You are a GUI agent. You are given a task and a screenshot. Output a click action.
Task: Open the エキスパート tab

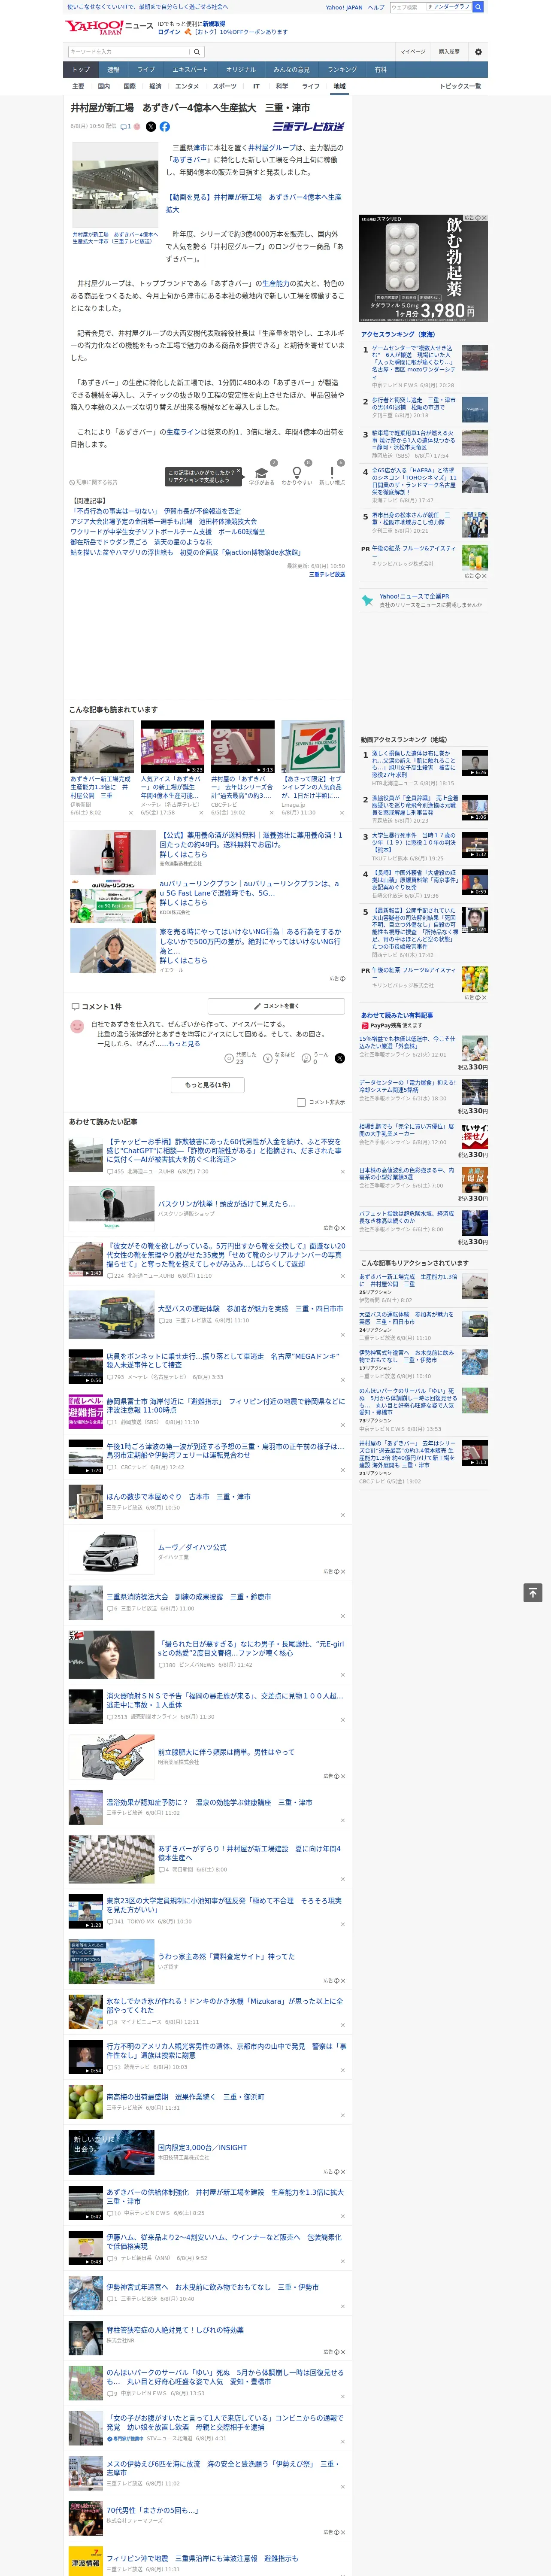[x=190, y=69]
